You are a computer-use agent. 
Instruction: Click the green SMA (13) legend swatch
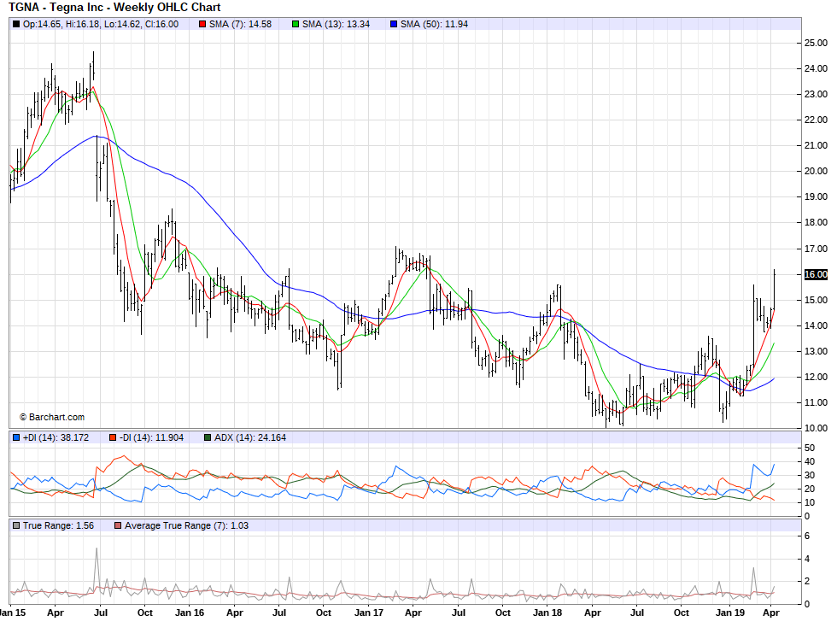(x=296, y=24)
